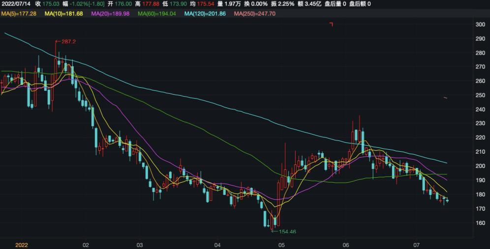Click the 02 month label on time axis
This screenshot has width=490, height=249.
click(86, 245)
